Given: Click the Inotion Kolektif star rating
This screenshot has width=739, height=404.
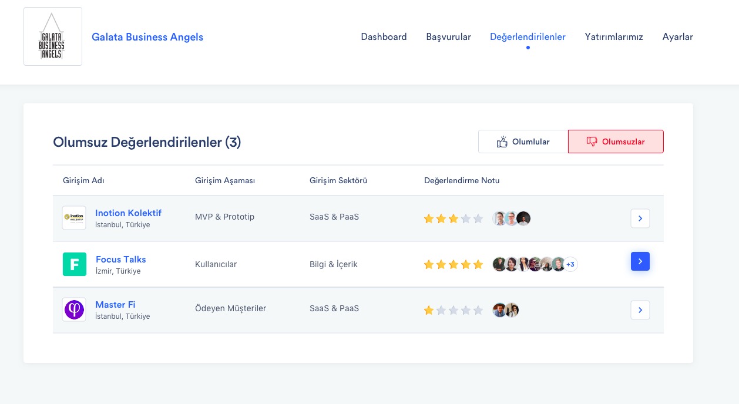Looking at the screenshot, I should [x=453, y=218].
